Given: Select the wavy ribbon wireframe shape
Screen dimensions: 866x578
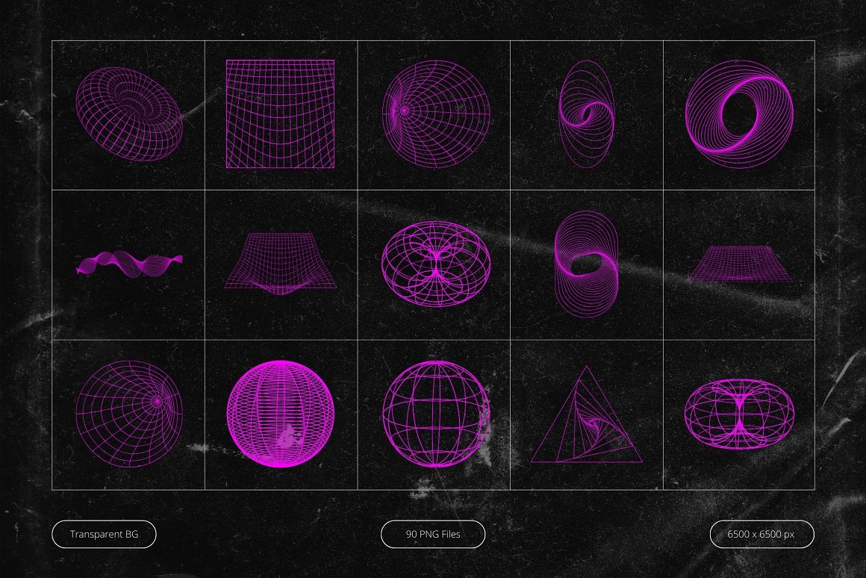Looking at the screenshot, I should pos(128,264).
